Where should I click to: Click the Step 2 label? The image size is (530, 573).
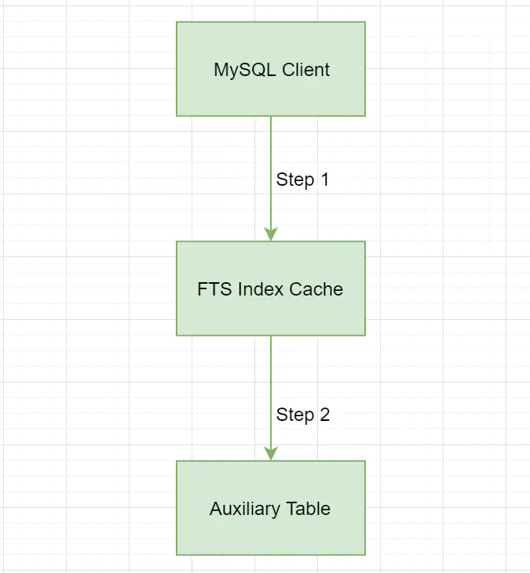[x=302, y=415]
